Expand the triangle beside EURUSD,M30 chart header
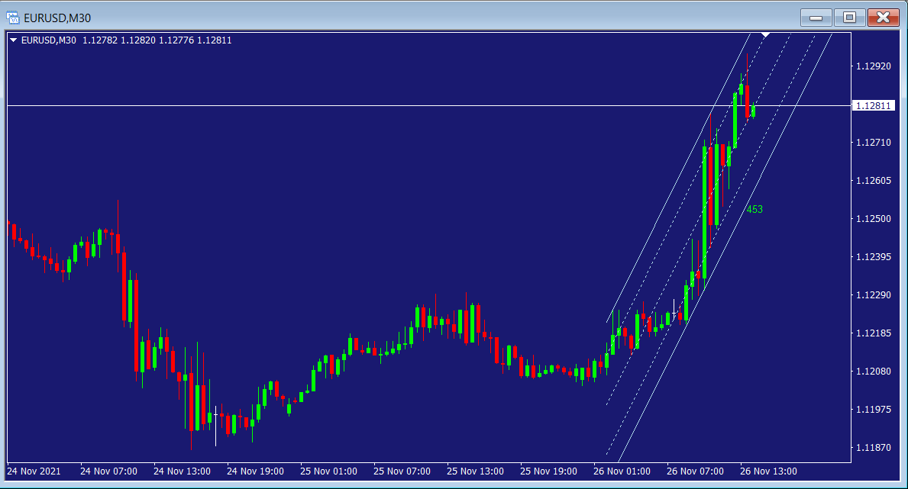Screen dimensions: 908x489 tap(13, 40)
